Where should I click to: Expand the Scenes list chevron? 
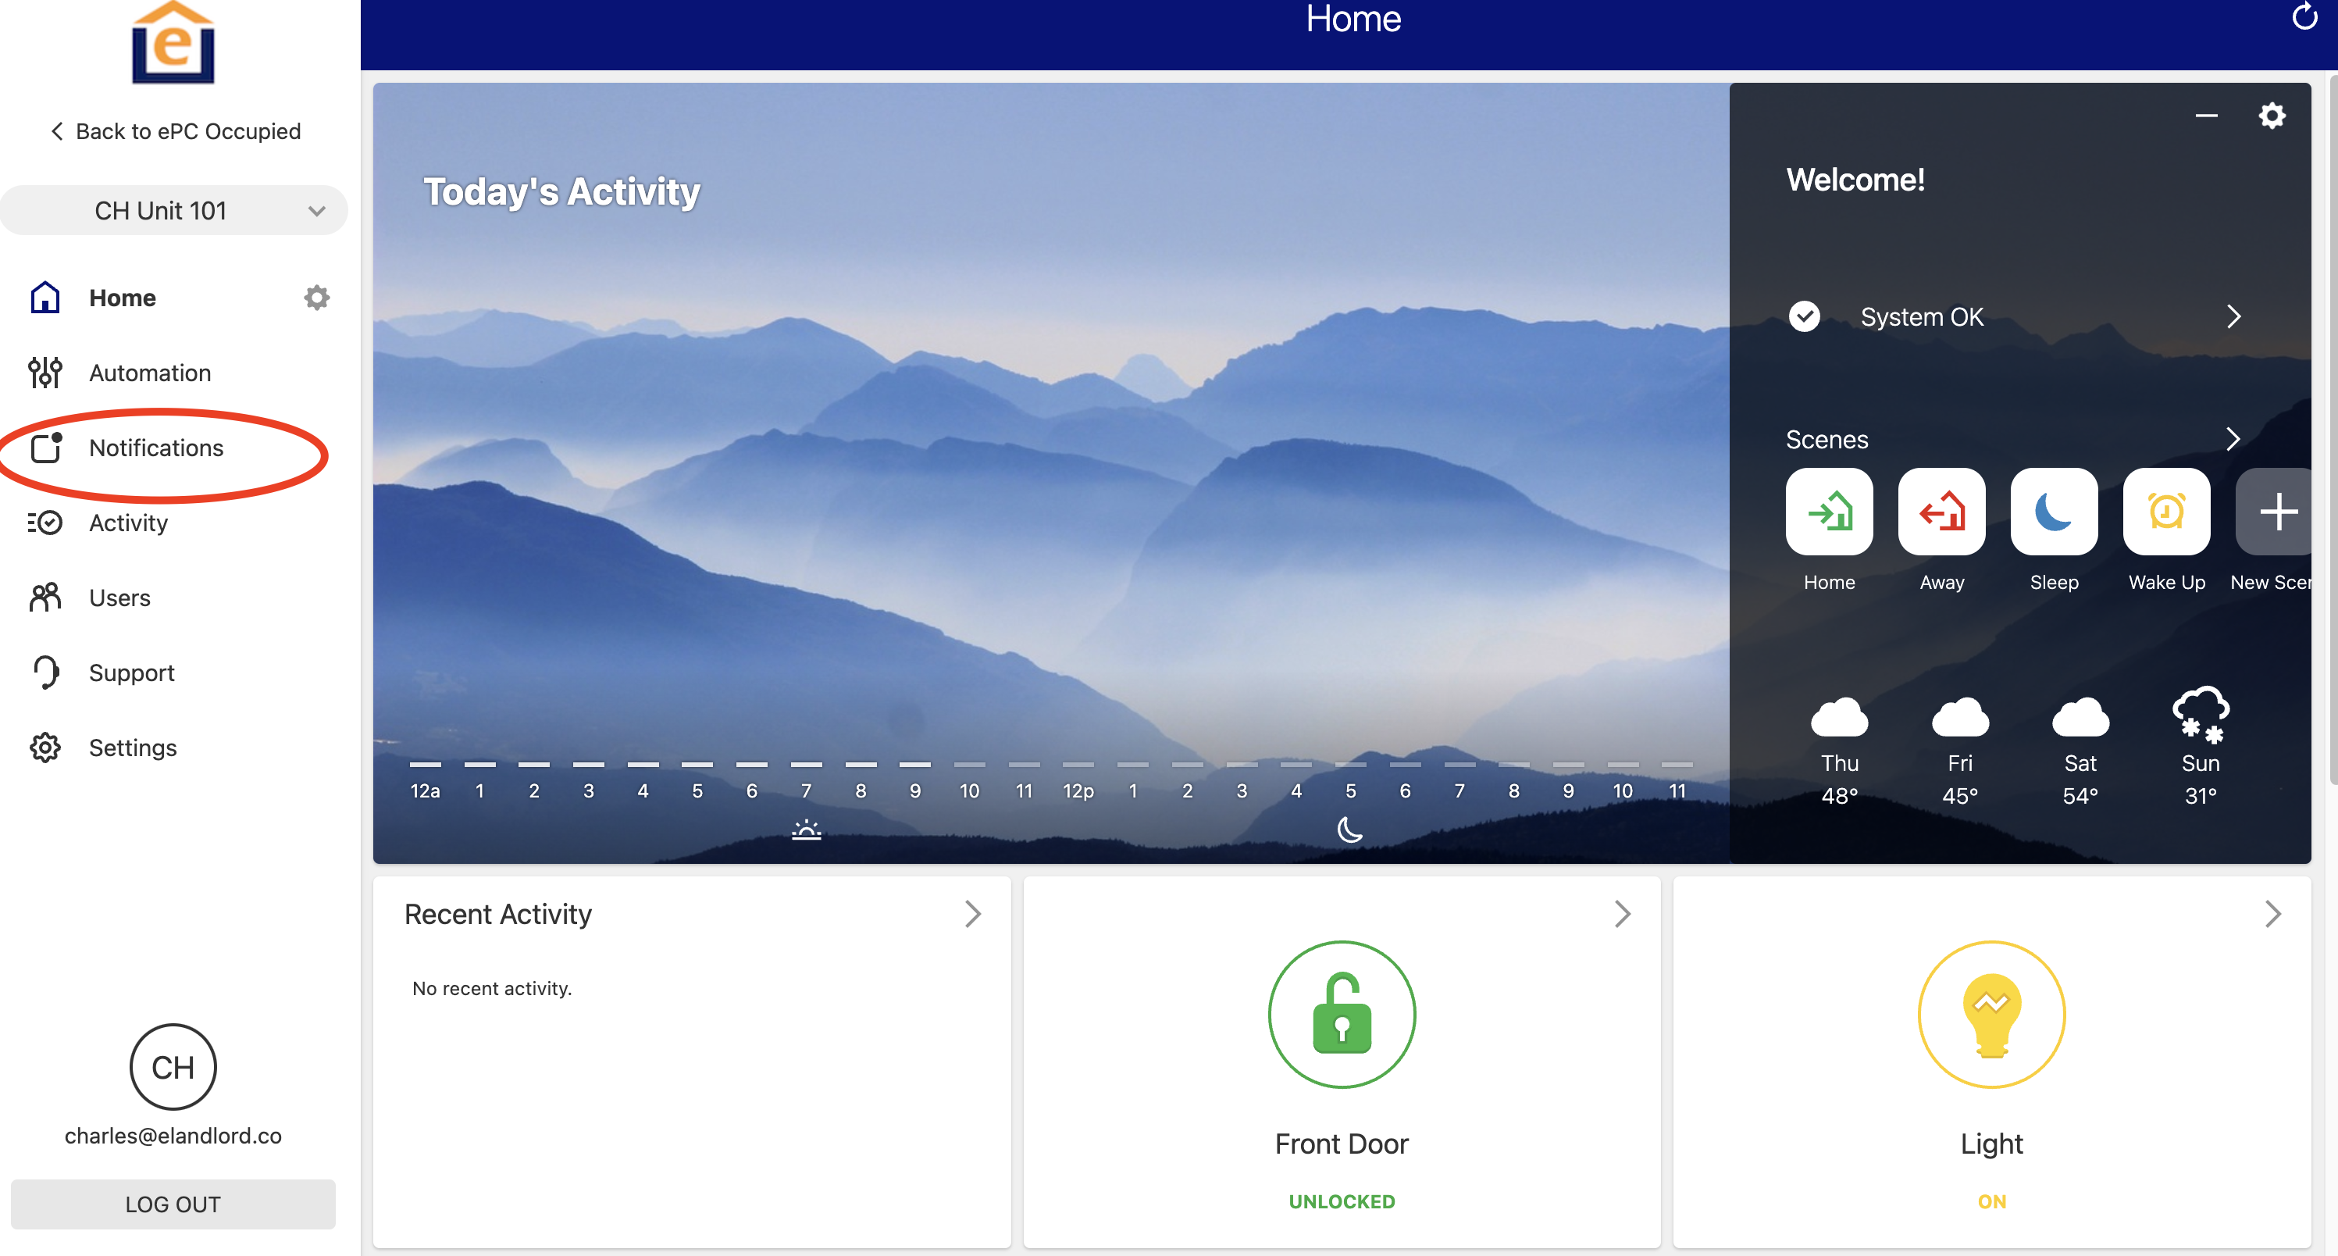[2233, 439]
